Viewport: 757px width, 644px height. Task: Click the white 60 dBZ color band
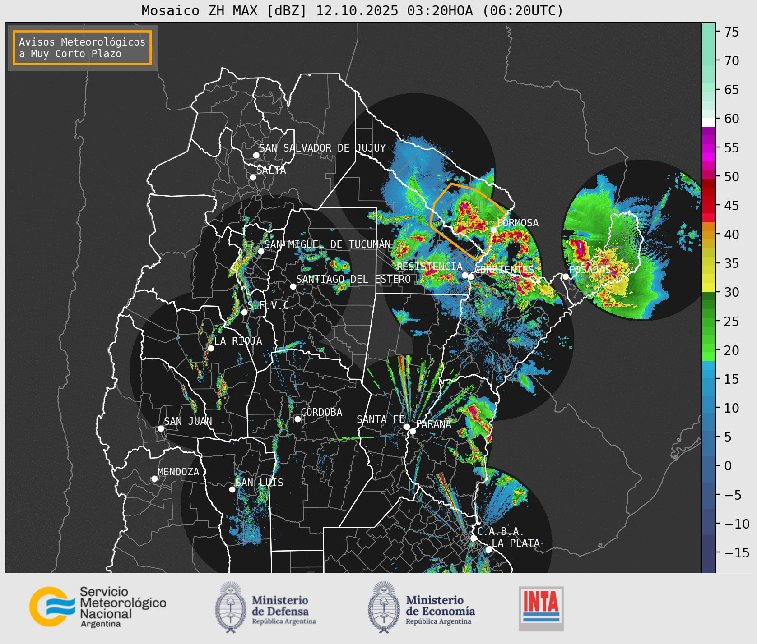click(x=708, y=122)
